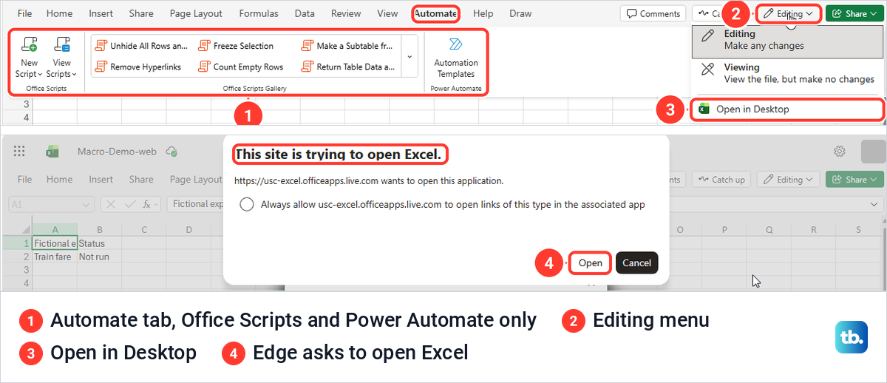Screen dimensions: 887x383
Task: Select the Freeze Selection script
Action: point(236,46)
